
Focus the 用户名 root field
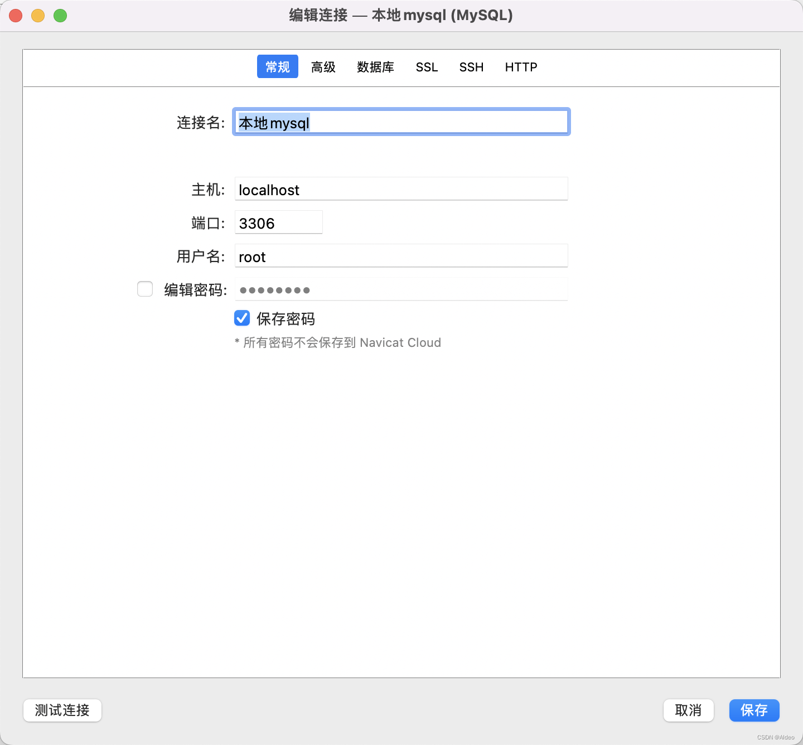(401, 256)
